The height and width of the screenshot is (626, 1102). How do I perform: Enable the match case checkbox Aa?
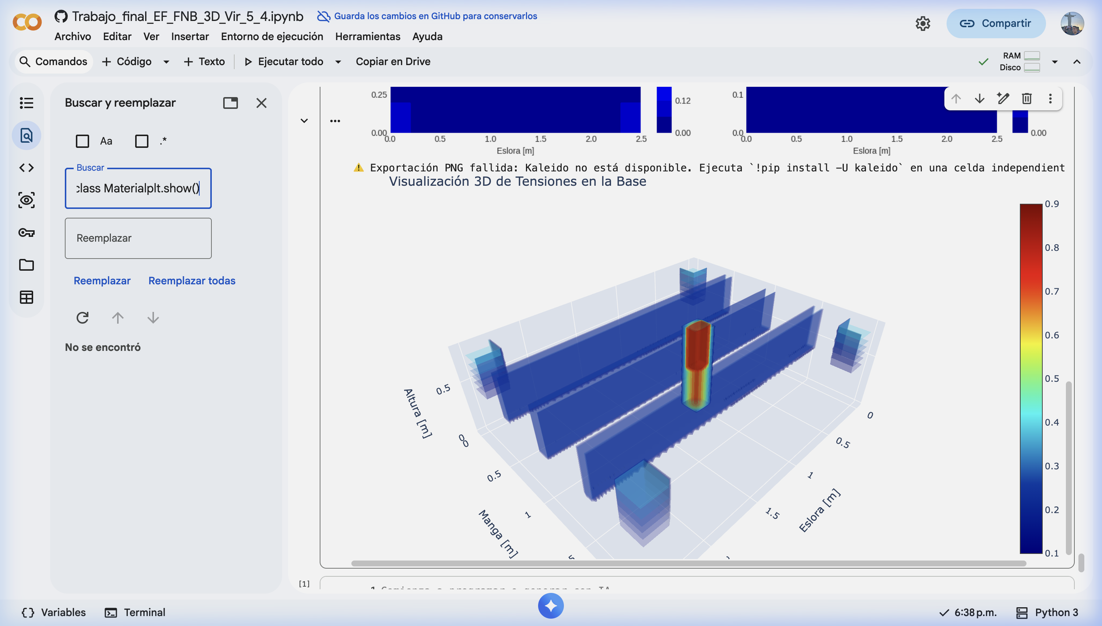[83, 141]
